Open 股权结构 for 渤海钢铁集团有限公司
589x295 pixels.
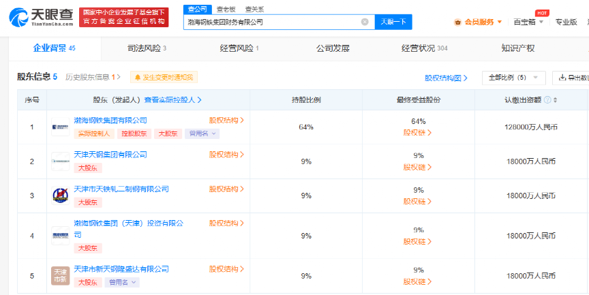coord(226,121)
